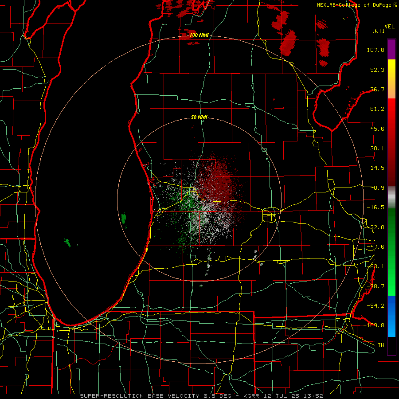This screenshot has width=399, height=399.
Task: Click the -78.7 velocity scale value
Action: [376, 286]
